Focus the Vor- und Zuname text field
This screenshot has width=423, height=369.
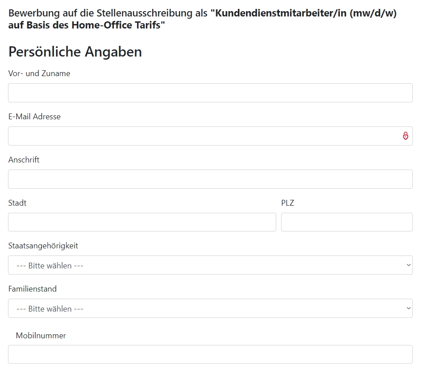tap(210, 93)
